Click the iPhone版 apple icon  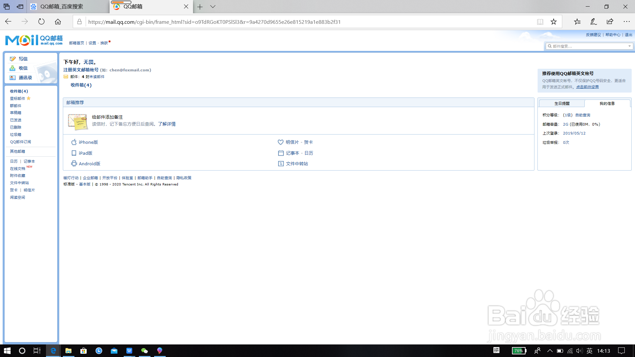point(74,142)
